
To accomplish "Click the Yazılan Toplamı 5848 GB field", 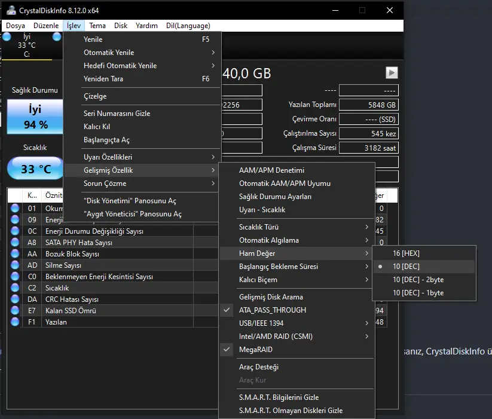I will pyautogui.click(x=369, y=105).
